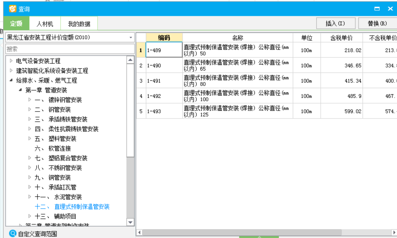Switch to the 定额 tab
The width and height of the screenshot is (397, 238).
pyautogui.click(x=16, y=24)
